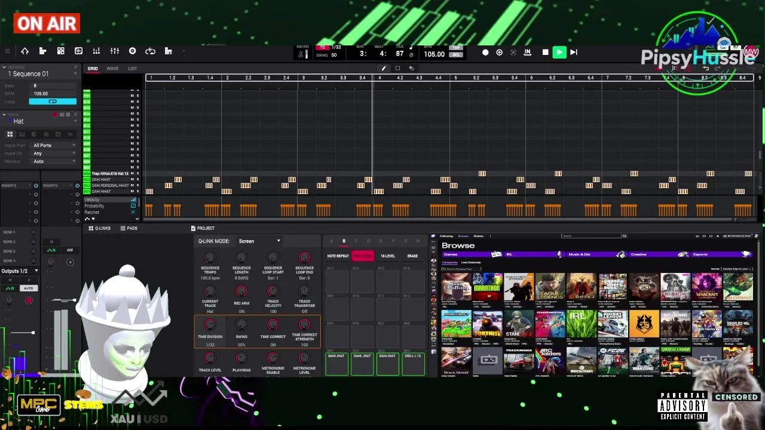Select pad bank A
The width and height of the screenshot is (765, 430).
(x=331, y=241)
